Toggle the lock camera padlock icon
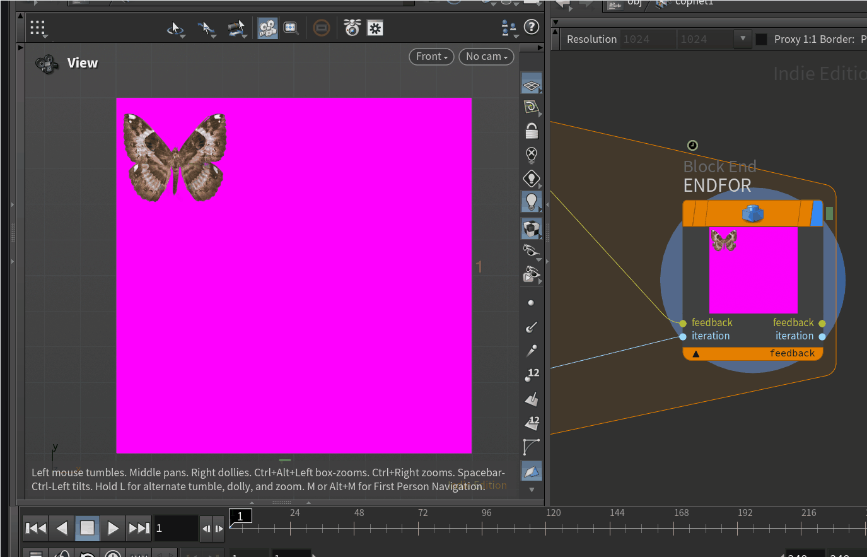This screenshot has height=557, width=867. [x=532, y=131]
